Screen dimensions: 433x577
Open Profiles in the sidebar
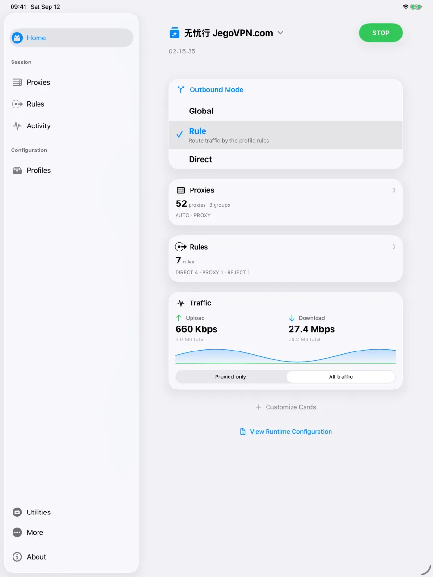tap(71, 170)
